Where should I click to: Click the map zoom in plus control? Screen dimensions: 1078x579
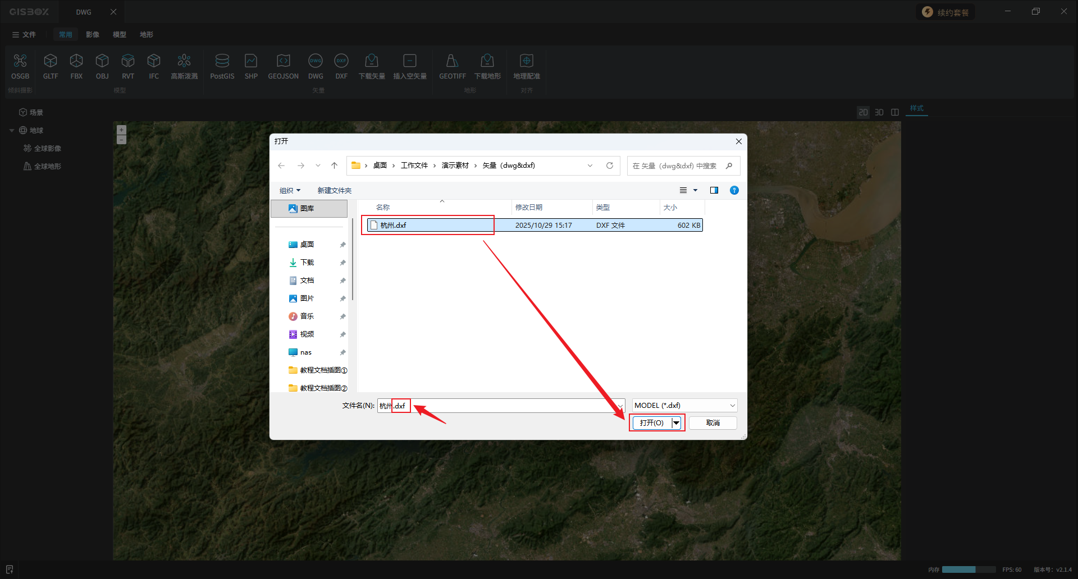[121, 130]
